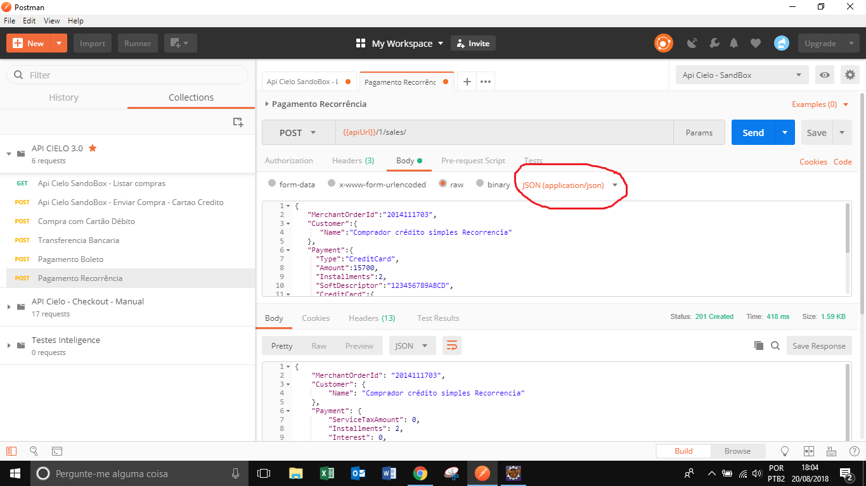Open the File menu
This screenshot has height=486, width=866.
(x=10, y=21)
